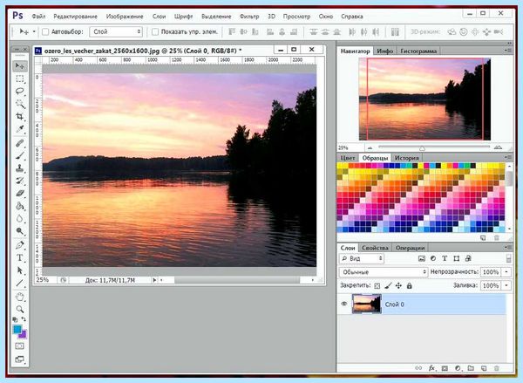Image resolution: width=523 pixels, height=383 pixels.
Task: Open the Обычные blend mode dropdown
Action: pos(384,272)
